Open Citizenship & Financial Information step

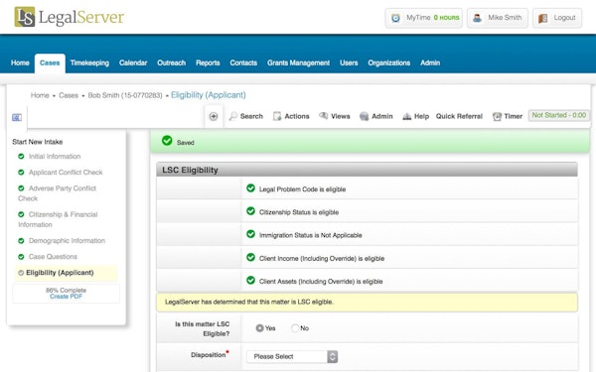pyautogui.click(x=58, y=219)
